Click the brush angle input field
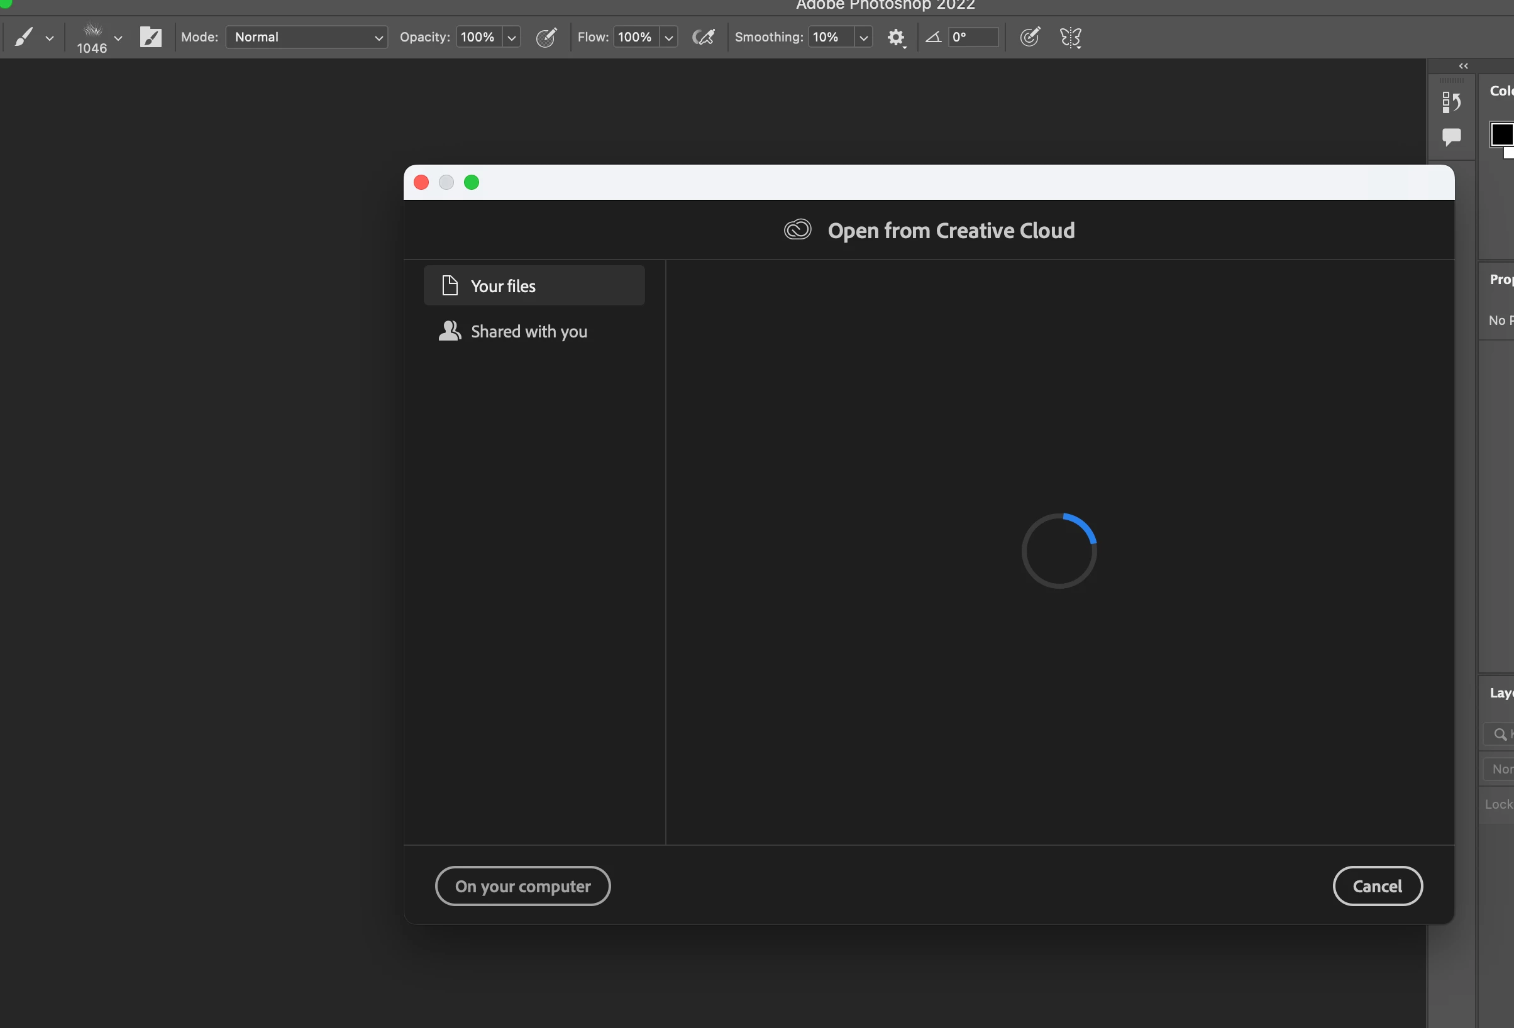Viewport: 1514px width, 1028px height. point(973,37)
